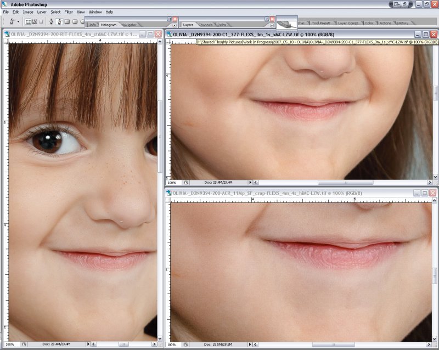Collapse the Layers palette group
Screen dimensions: 439x350
coord(267,19)
